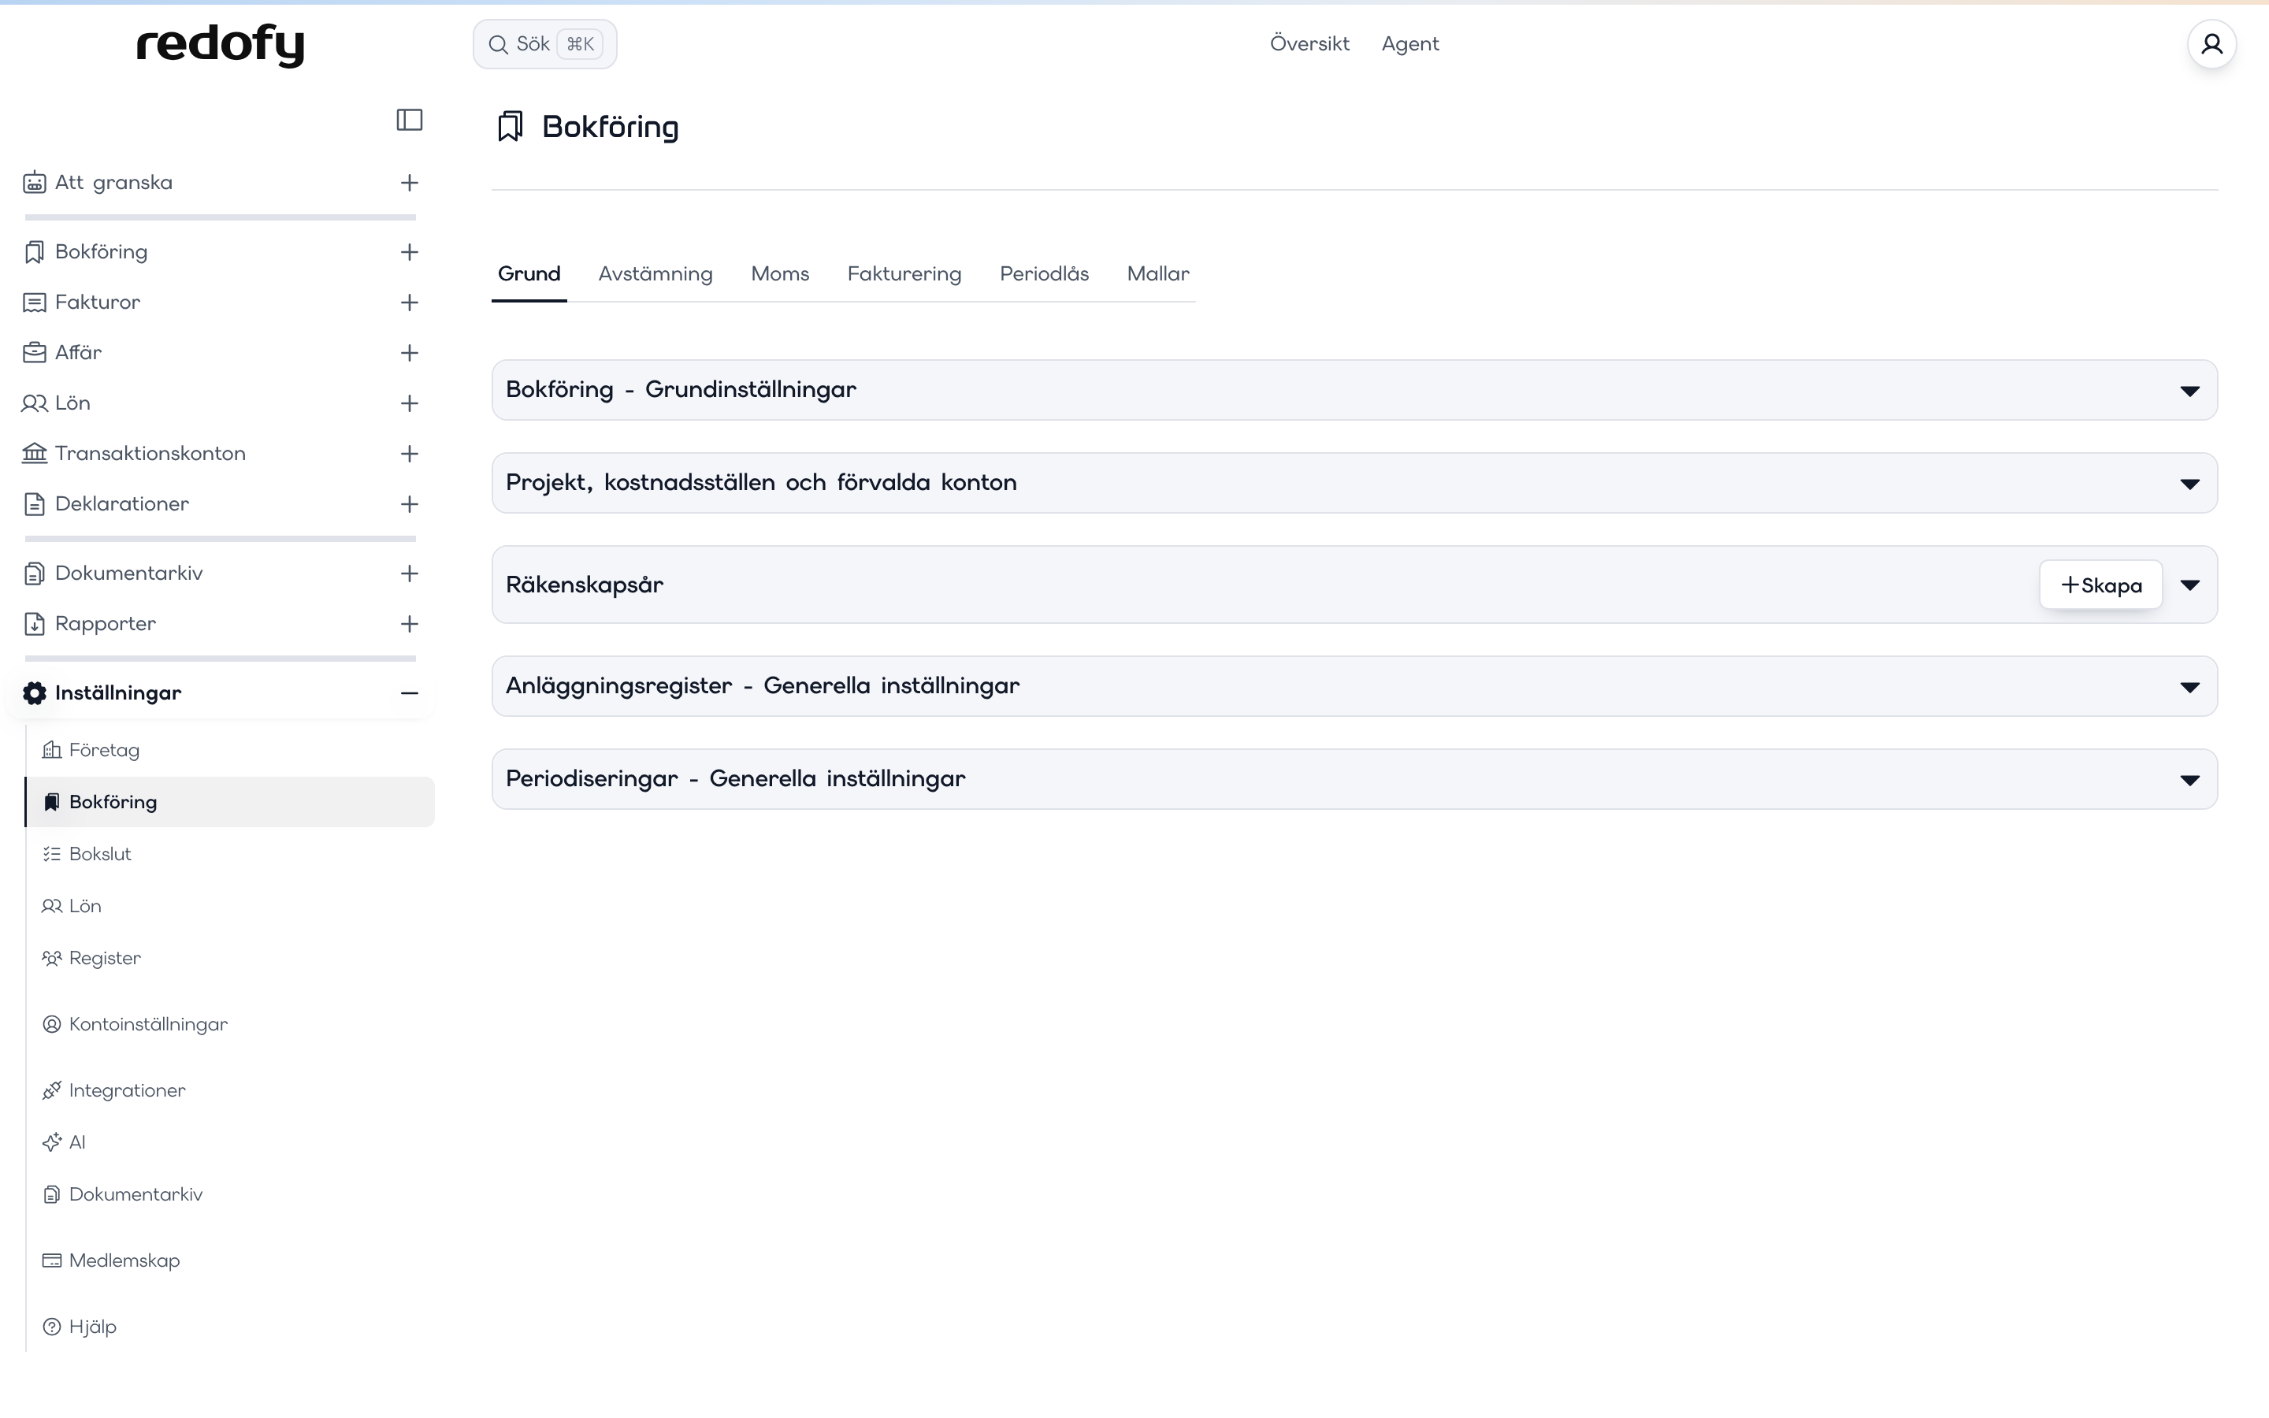The width and height of the screenshot is (2269, 1418).
Task: Click the Hjälp question mark icon
Action: 51,1327
